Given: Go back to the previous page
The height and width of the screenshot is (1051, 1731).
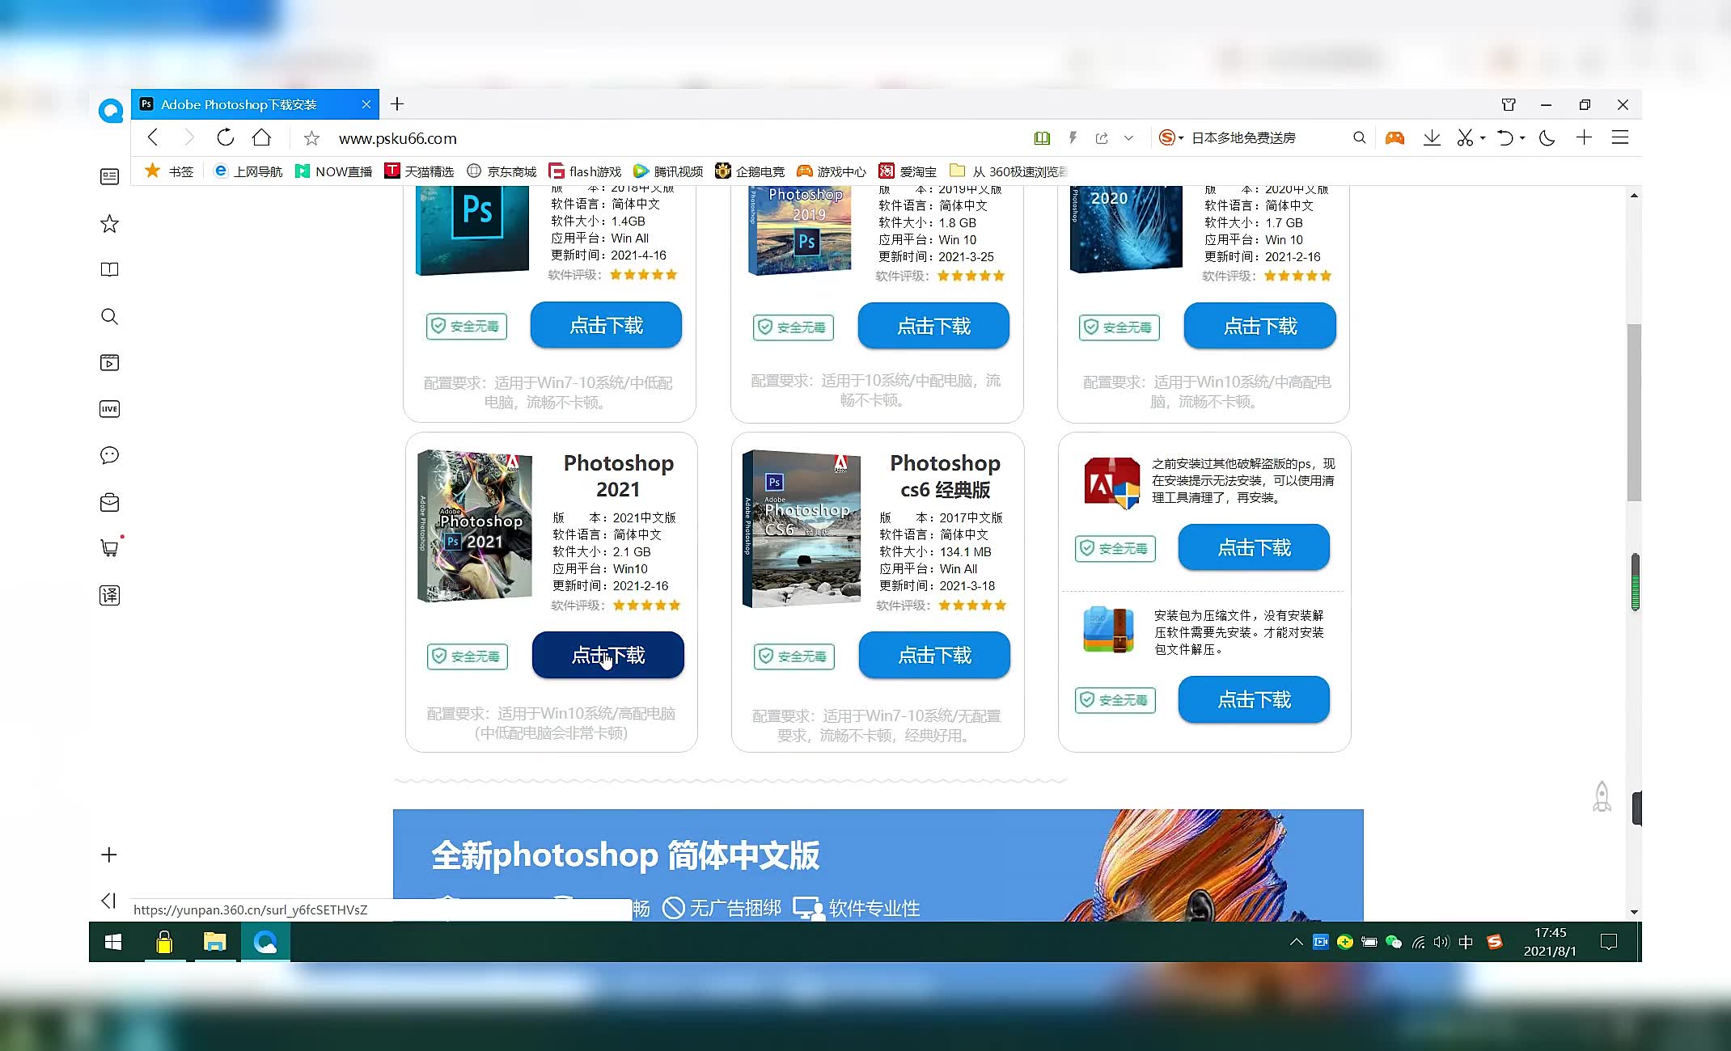Looking at the screenshot, I should point(153,137).
